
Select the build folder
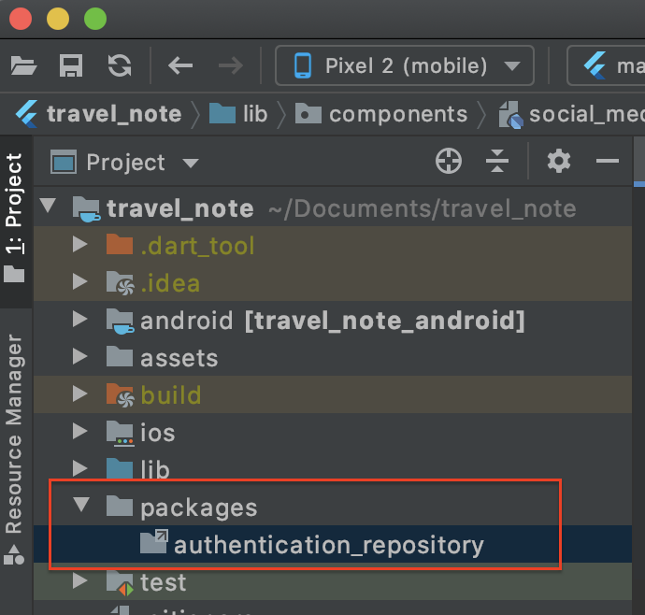tap(333, 395)
